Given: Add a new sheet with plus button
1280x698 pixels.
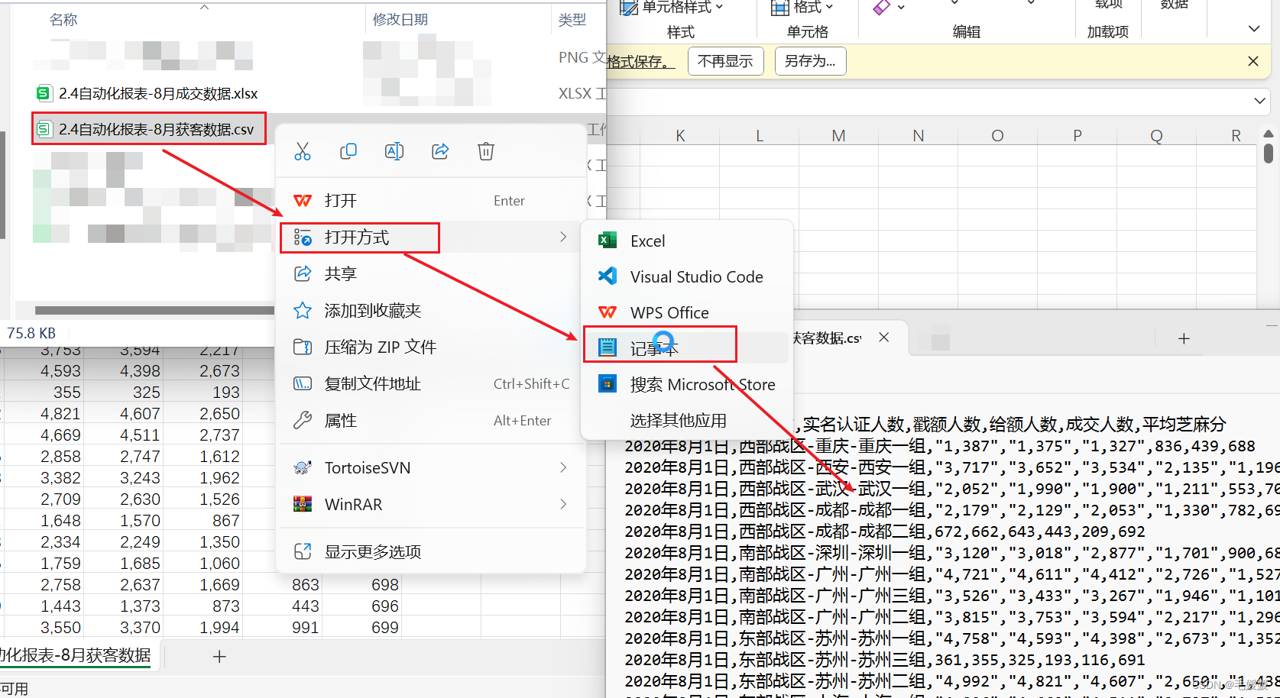Looking at the screenshot, I should coord(219,657).
